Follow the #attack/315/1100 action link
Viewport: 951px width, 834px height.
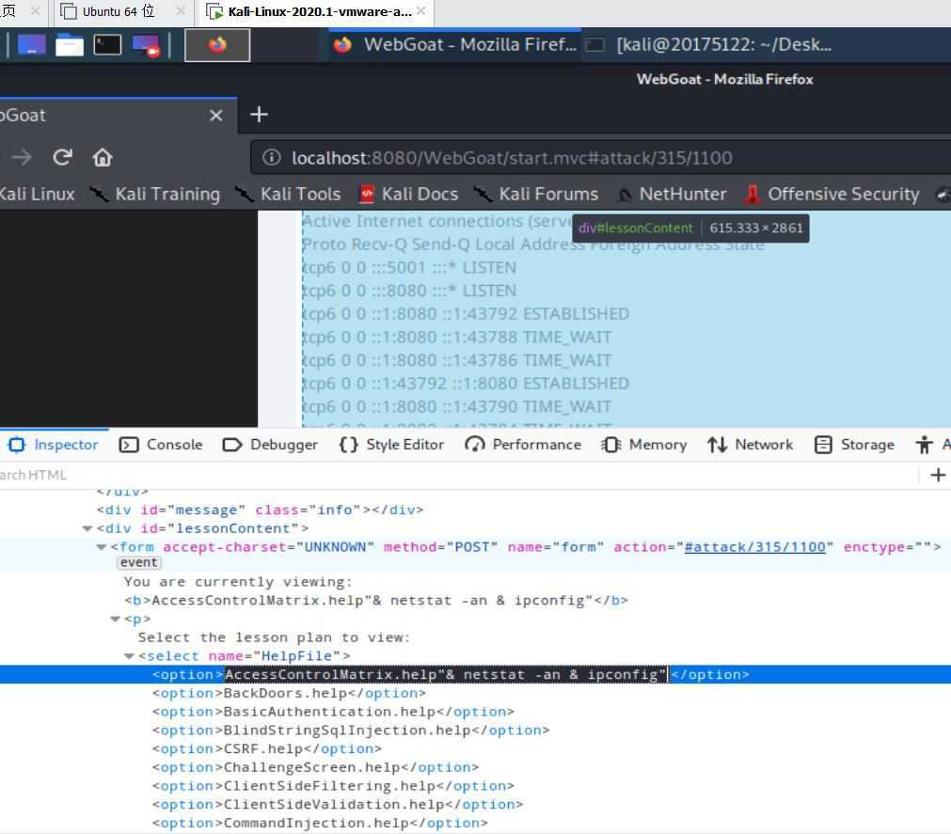click(x=754, y=547)
